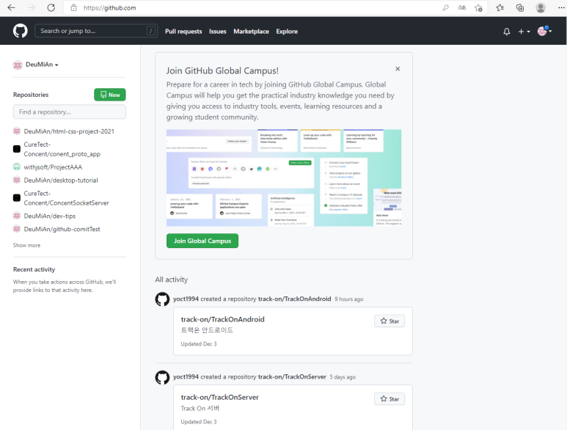Click avatar beside DeuMiAn/dev-tips
This screenshot has width=567, height=430.
pyautogui.click(x=17, y=216)
